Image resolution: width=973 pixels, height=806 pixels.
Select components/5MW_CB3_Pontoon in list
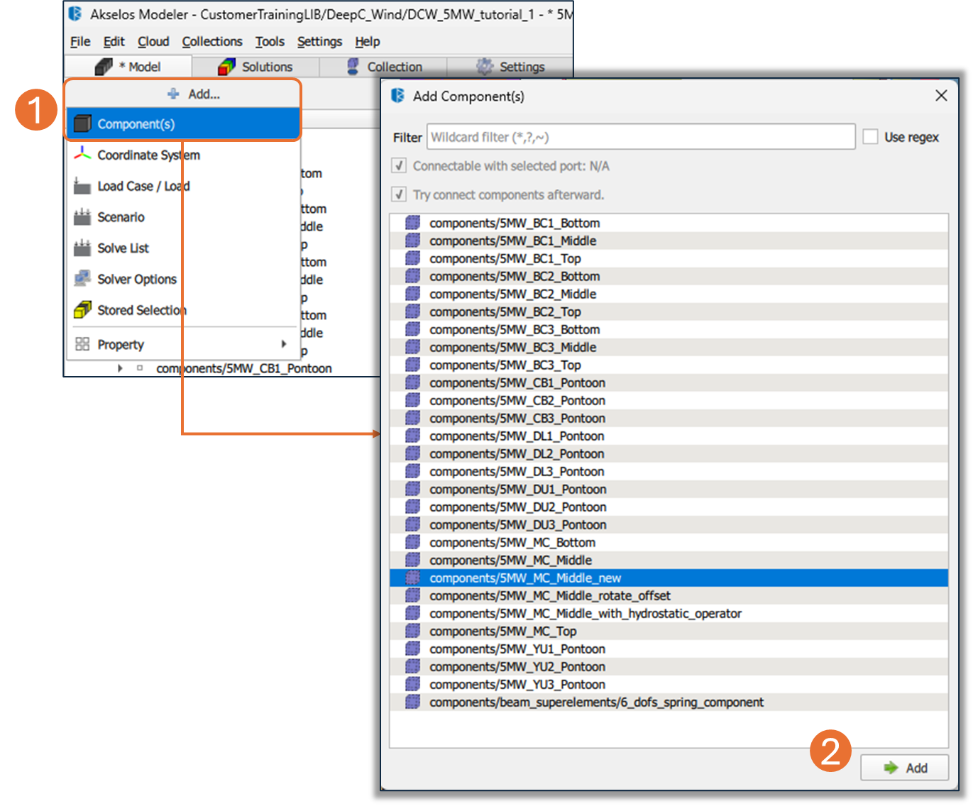click(x=669, y=418)
